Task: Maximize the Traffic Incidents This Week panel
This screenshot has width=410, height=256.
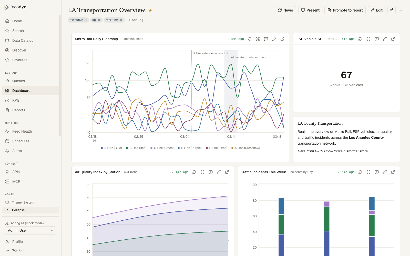Action: pyautogui.click(x=368, y=172)
